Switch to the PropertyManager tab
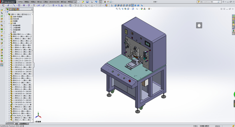This screenshot has height=127, width=235. coord(11,9)
